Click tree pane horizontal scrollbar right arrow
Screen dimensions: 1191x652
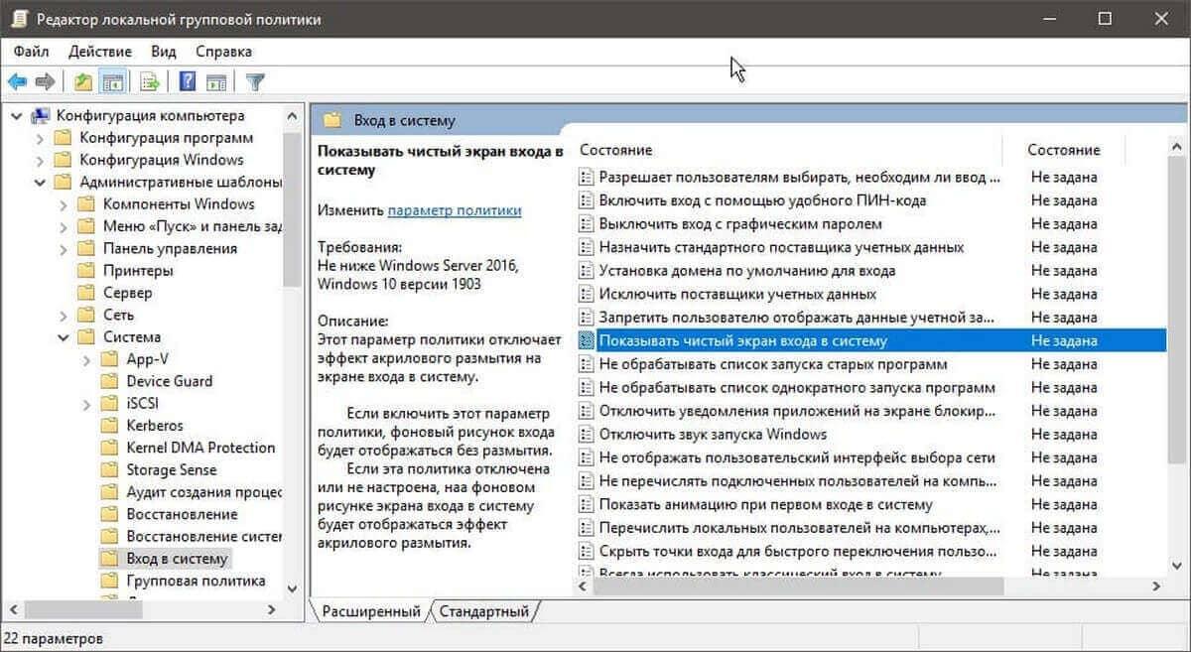pyautogui.click(x=273, y=608)
